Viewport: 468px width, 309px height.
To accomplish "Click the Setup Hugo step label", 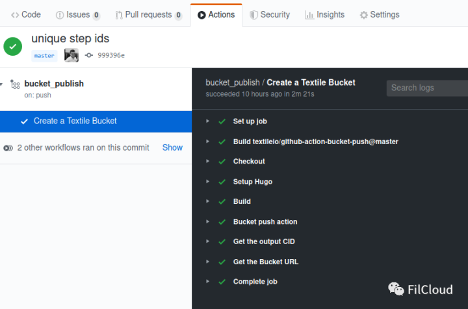I will tap(252, 182).
